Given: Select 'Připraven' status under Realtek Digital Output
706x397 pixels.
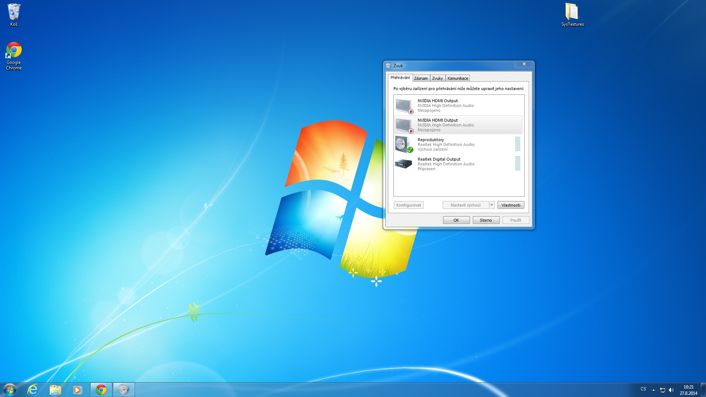Looking at the screenshot, I should tap(426, 169).
